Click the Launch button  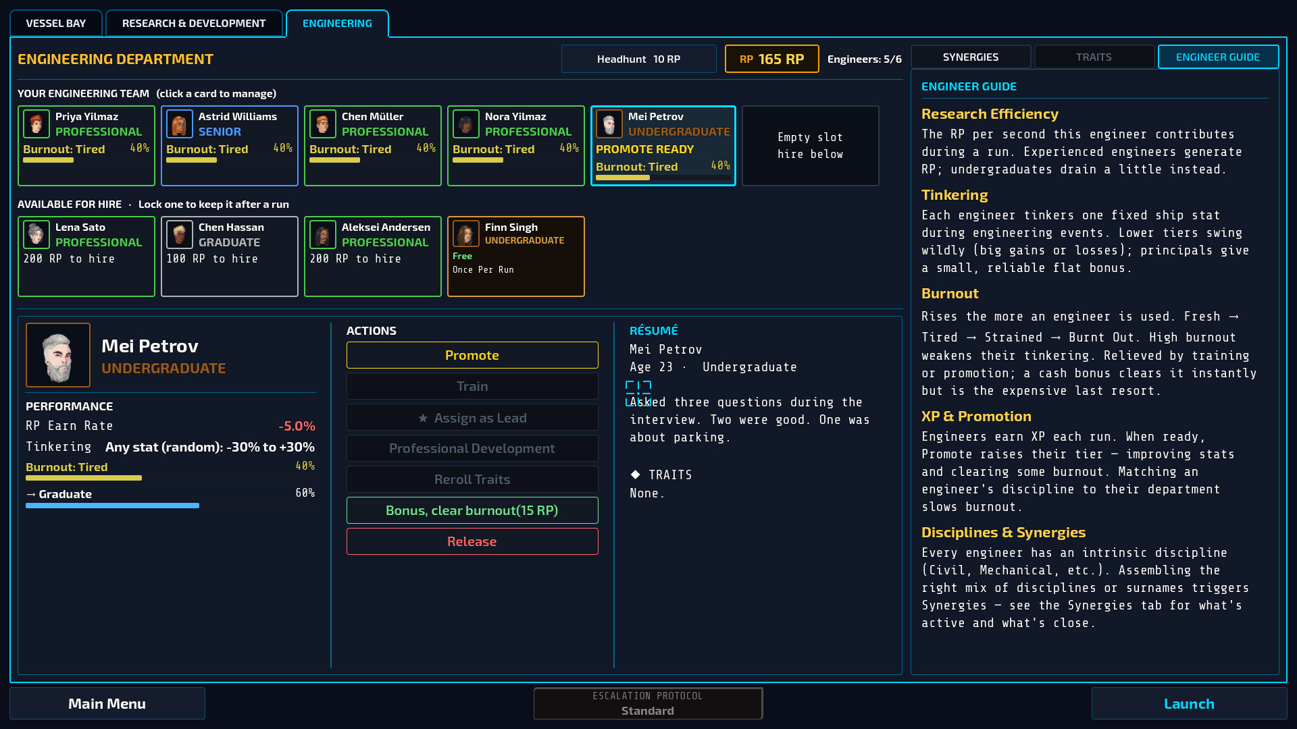(x=1189, y=703)
